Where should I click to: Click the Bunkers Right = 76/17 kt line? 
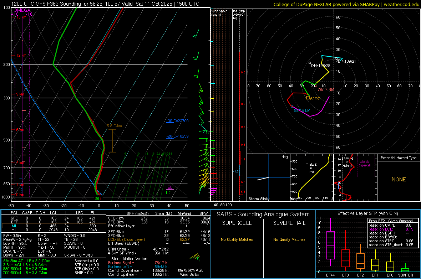click(138, 263)
